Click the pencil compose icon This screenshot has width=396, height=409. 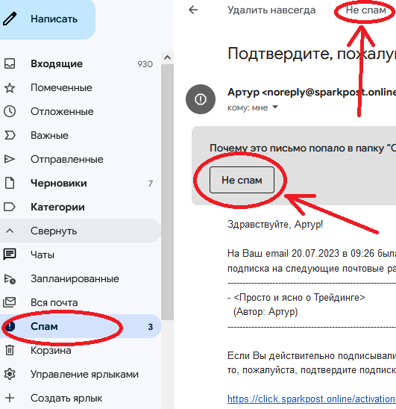pos(10,19)
